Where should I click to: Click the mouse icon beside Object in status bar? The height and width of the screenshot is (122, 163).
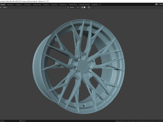coord(20,121)
